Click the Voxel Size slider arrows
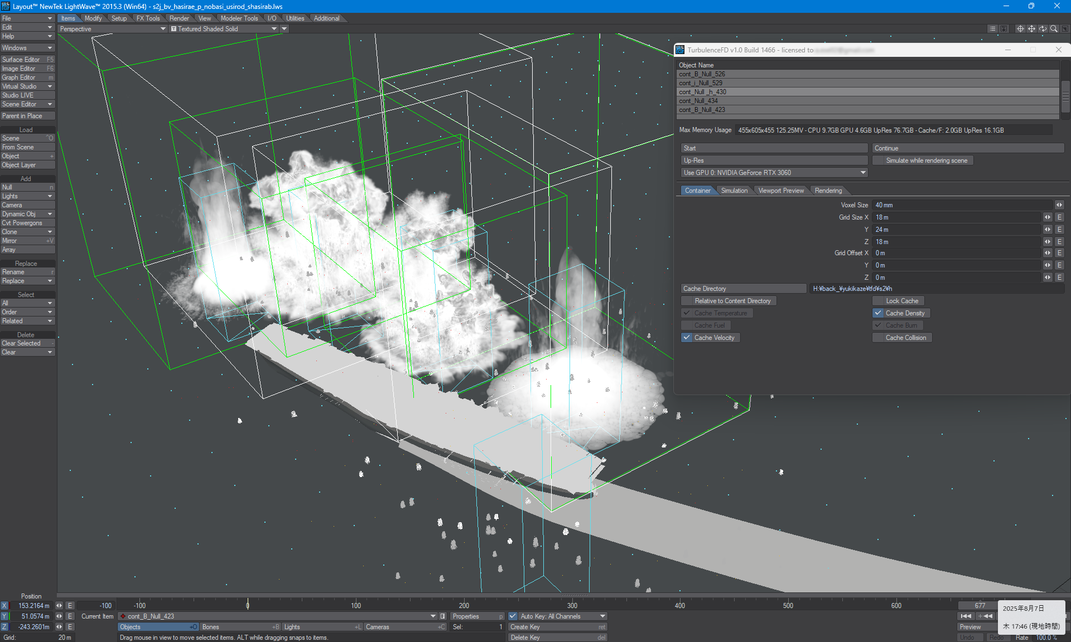 (x=1059, y=205)
